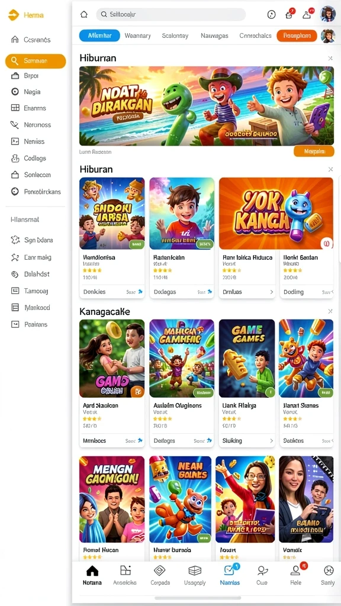Close the second Hiburan section
The width and height of the screenshot is (341, 606).
(x=330, y=169)
